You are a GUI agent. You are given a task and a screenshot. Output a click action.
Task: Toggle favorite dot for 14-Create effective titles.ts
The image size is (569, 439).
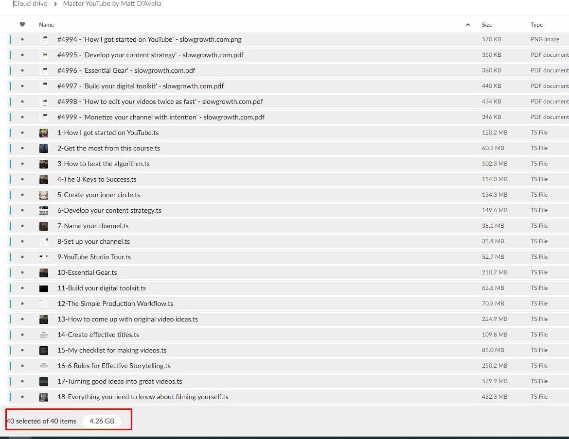pos(22,335)
